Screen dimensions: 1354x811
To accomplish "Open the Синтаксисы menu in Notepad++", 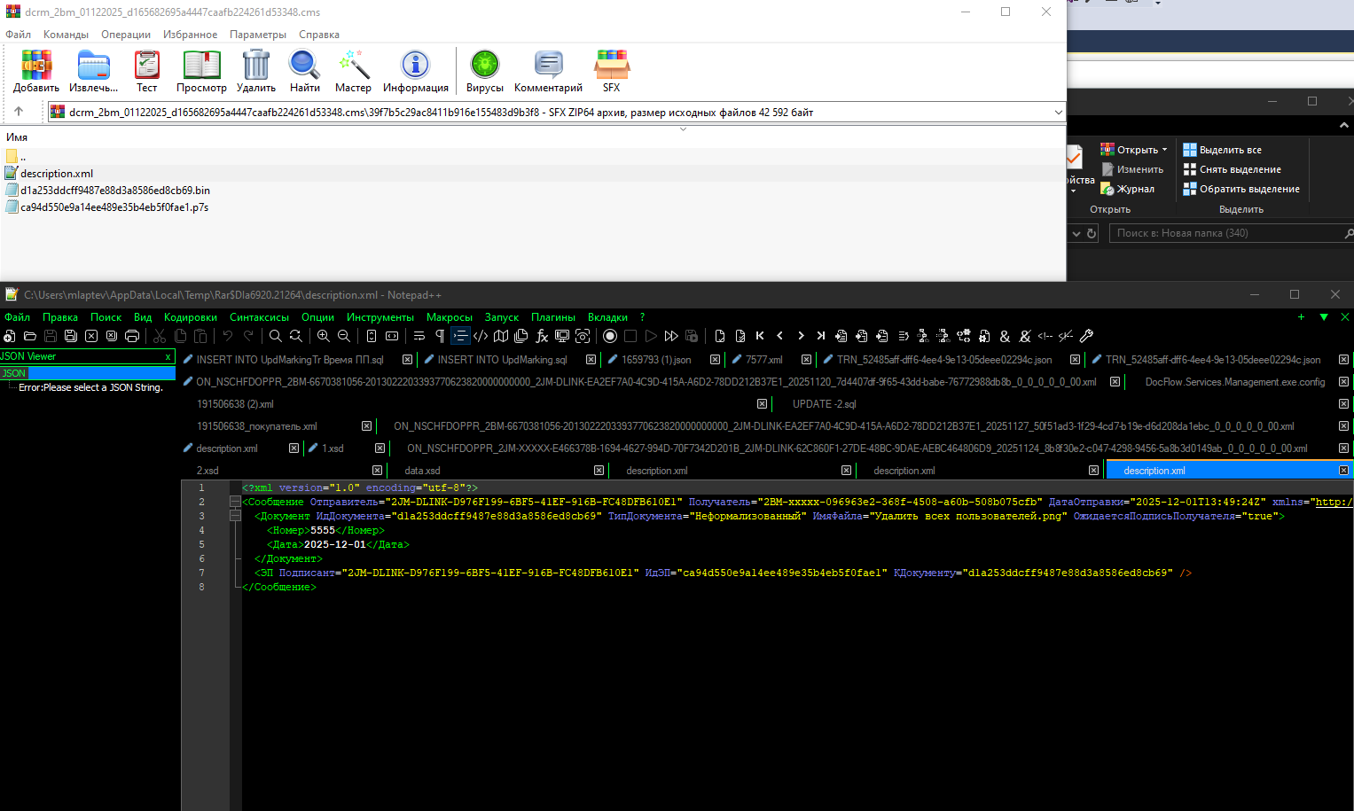I will click(259, 317).
